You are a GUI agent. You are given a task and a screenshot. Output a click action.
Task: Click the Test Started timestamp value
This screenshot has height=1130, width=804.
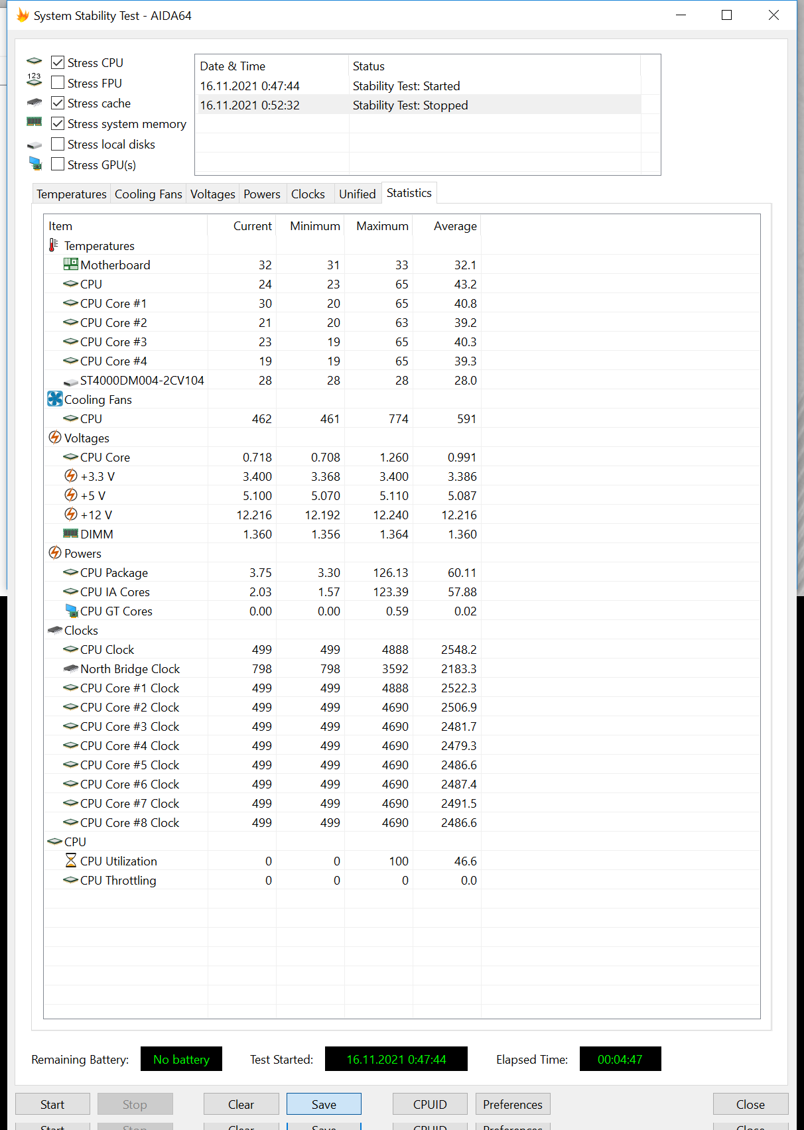click(396, 1059)
